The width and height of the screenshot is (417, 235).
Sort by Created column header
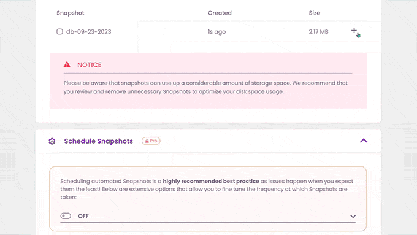(220, 13)
